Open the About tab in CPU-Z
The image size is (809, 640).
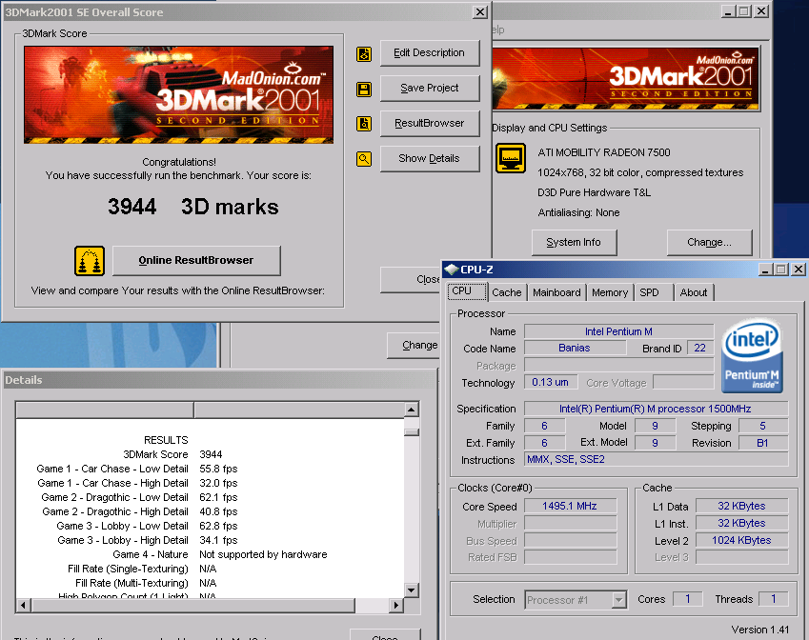point(694,293)
